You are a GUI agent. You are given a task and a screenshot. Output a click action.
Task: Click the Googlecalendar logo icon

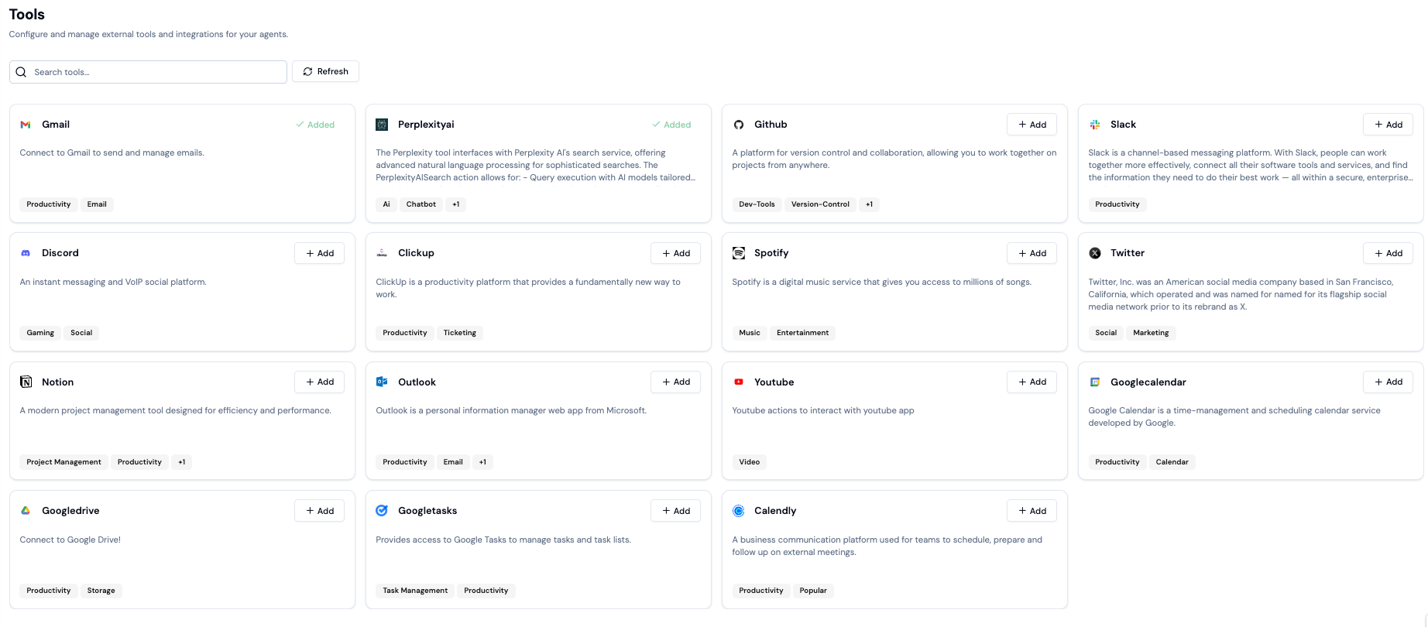(1094, 382)
